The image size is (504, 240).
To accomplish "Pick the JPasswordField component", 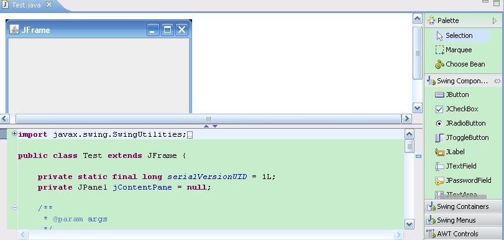I will click(463, 180).
